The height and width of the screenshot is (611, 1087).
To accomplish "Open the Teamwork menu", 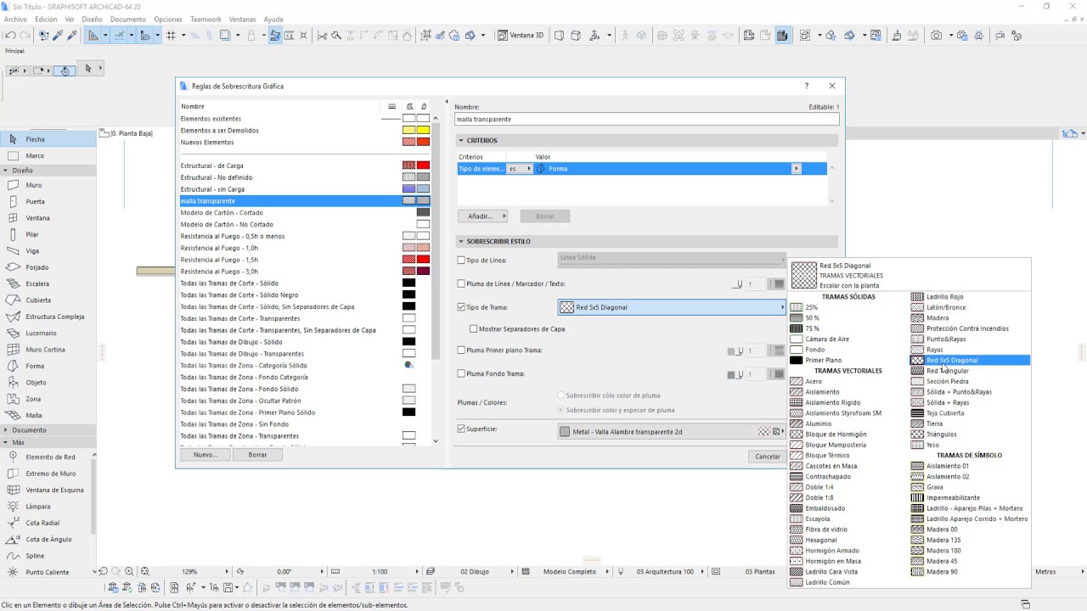I will tap(206, 19).
